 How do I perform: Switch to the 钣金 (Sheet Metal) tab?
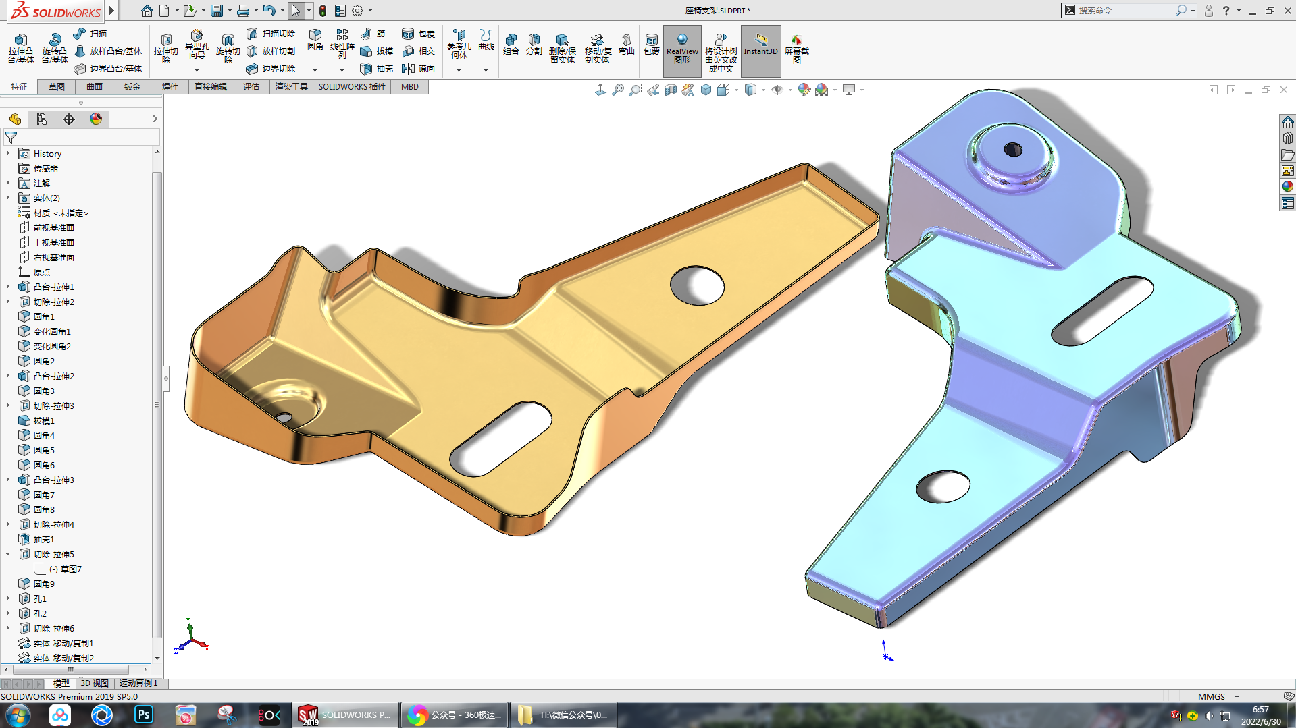click(132, 87)
